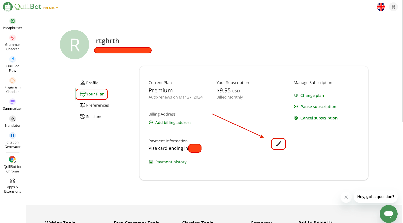Viewport: 403px width, 223px height.
Task: Click the QuillBot logo in header
Action: pos(22,7)
